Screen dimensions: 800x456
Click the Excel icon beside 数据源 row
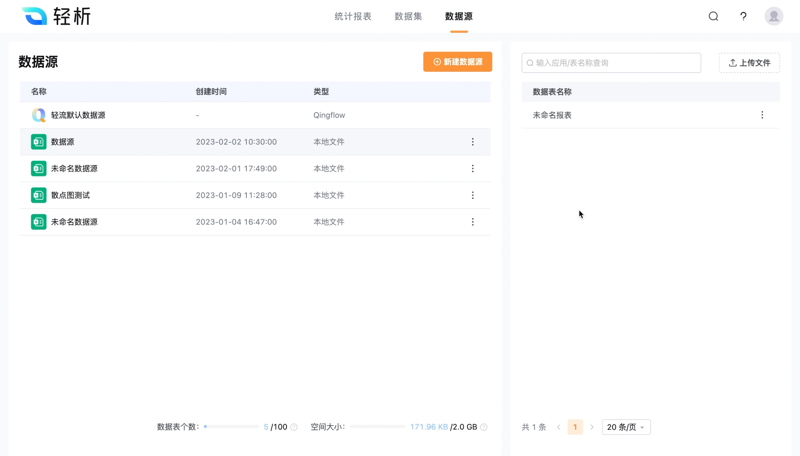coord(39,142)
